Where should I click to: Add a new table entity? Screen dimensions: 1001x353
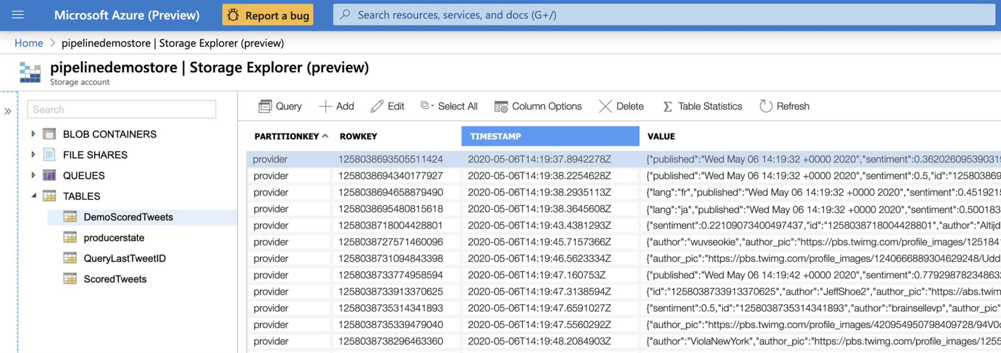point(336,106)
